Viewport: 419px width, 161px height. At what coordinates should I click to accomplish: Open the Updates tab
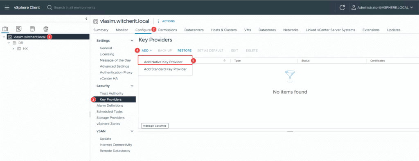pyautogui.click(x=394, y=30)
